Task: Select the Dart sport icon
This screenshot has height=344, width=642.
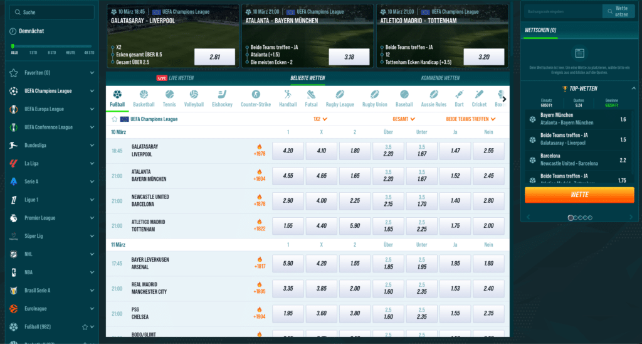Action: pos(459,95)
